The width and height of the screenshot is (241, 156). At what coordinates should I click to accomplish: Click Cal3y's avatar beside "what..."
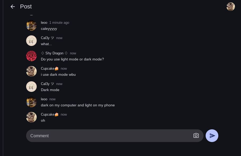[x=31, y=41]
